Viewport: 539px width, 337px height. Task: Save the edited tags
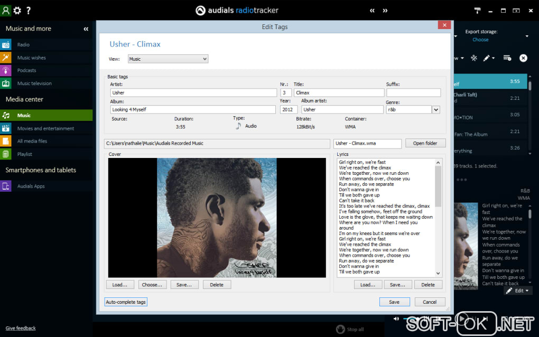tap(394, 302)
